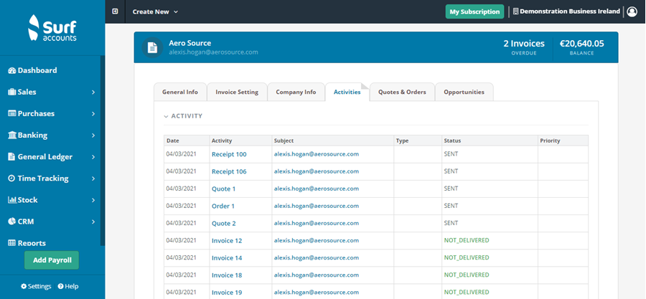Image resolution: width=646 pixels, height=299 pixels.
Task: Click the Purchases card icon
Action: (x=12, y=113)
